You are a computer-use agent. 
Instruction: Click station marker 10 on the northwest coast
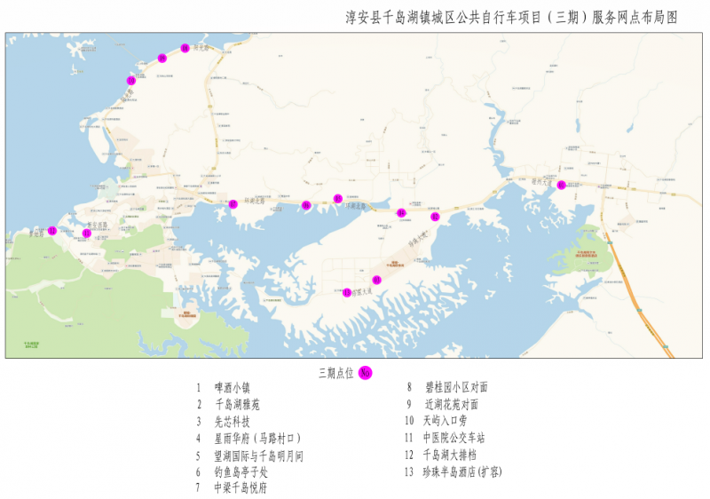131,81
